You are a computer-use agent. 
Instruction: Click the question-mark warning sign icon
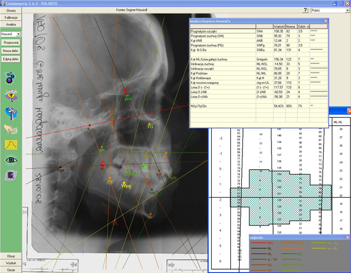11,96
